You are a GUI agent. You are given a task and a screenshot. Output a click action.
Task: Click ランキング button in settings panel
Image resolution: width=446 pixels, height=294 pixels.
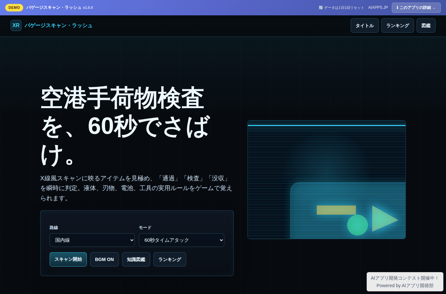click(170, 259)
